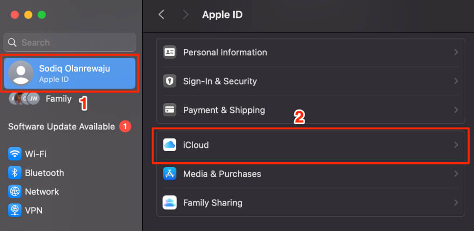Click the Family Sharing icon
The image size is (474, 231).
pos(169,203)
